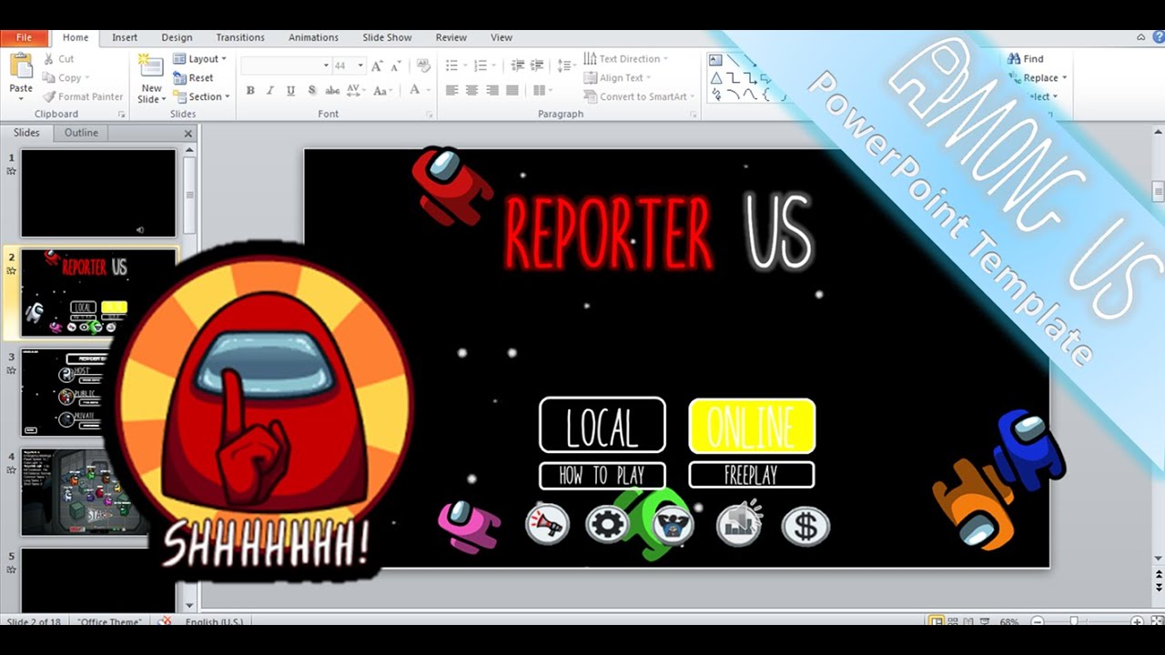Image resolution: width=1165 pixels, height=655 pixels.
Task: Align text to the right
Action: click(x=491, y=91)
